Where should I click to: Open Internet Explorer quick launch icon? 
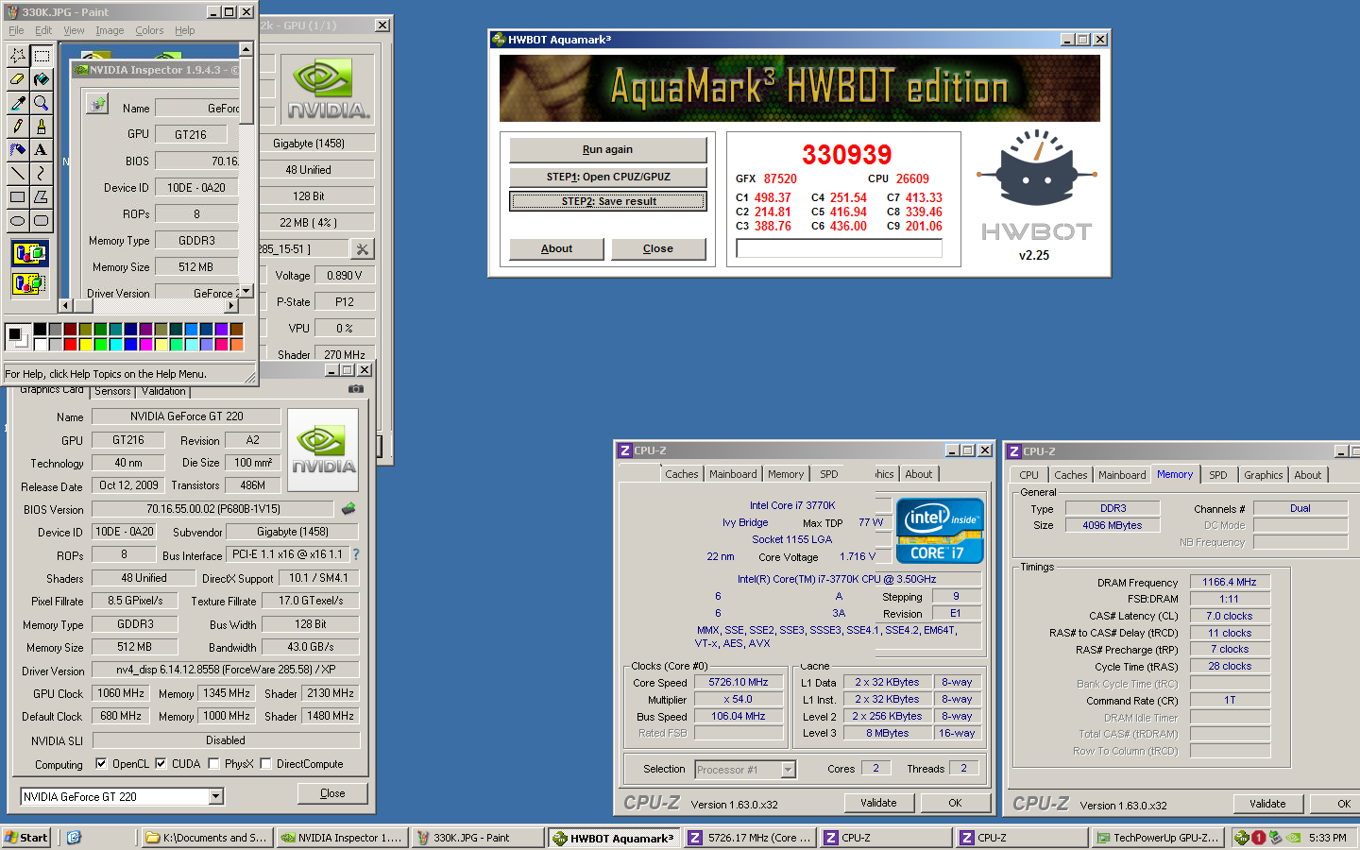74,838
